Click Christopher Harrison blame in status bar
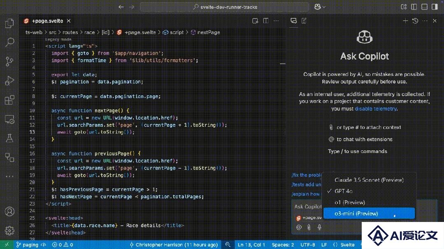The image size is (444, 249). (x=174, y=245)
